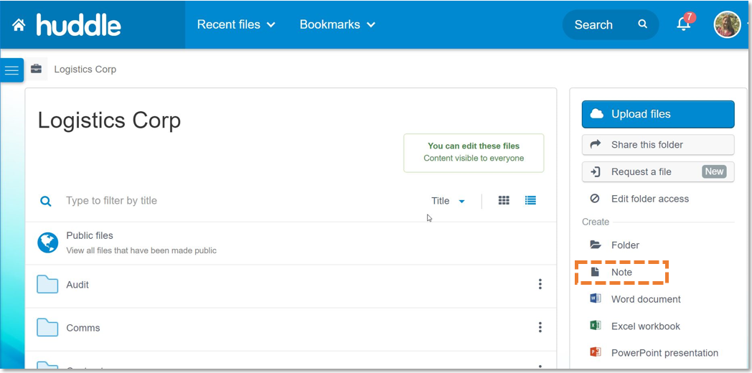The width and height of the screenshot is (752, 373).
Task: Click the briefcase workspace icon
Action: pos(36,69)
